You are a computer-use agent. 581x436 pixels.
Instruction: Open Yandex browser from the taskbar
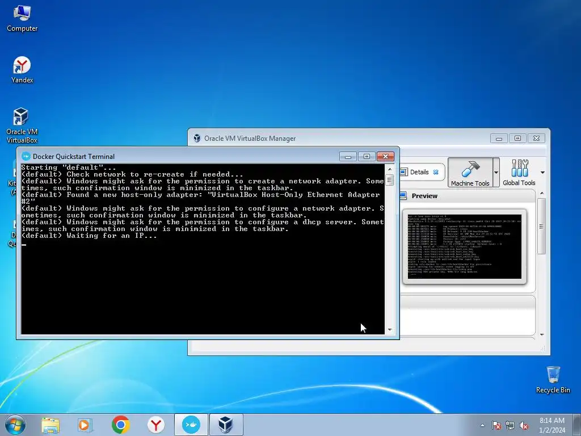pos(156,425)
